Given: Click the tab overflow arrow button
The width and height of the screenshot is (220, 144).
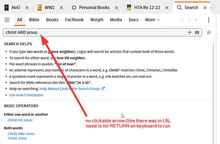Looking at the screenshot, I should point(212,8).
